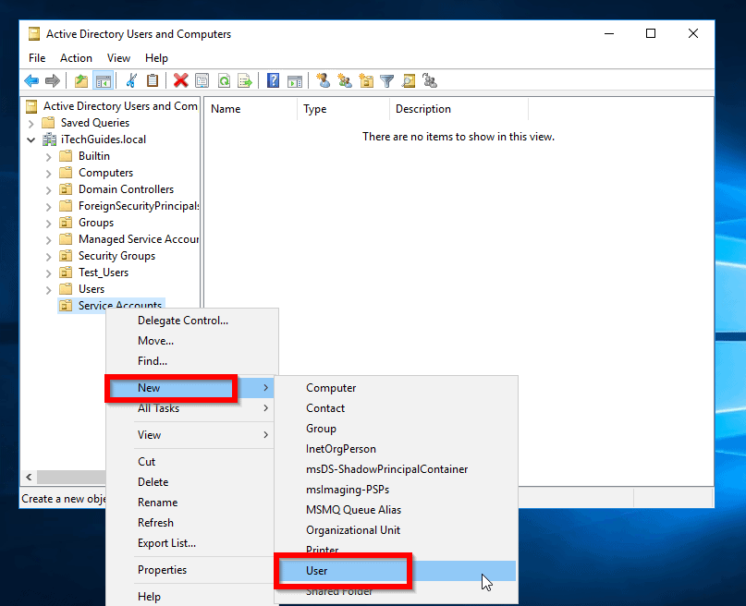Screen dimensions: 746x606
Task: Select the Create New User toolbar icon
Action: [323, 80]
